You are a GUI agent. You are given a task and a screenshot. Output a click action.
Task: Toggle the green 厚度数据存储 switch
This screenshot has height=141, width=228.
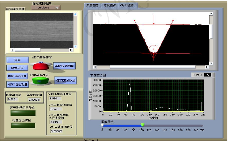tap(40, 81)
